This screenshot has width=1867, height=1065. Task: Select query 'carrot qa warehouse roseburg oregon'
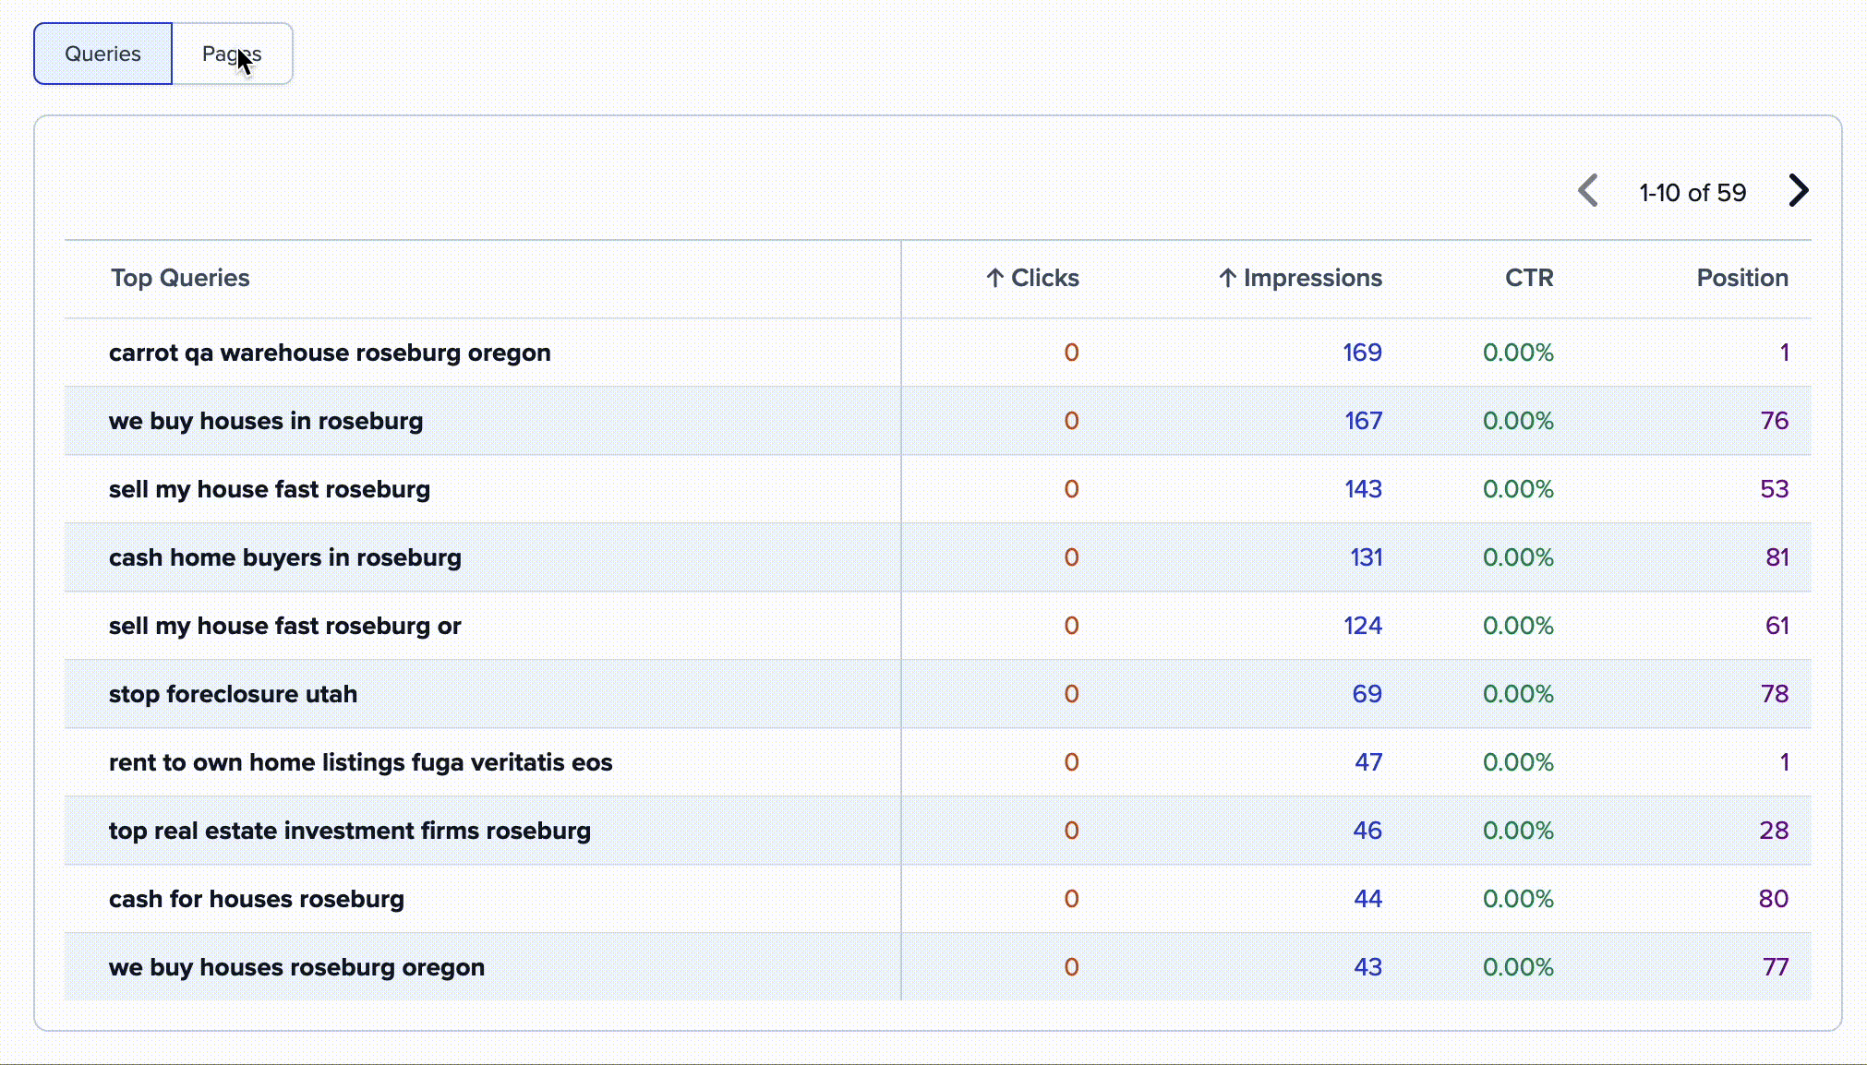(330, 353)
